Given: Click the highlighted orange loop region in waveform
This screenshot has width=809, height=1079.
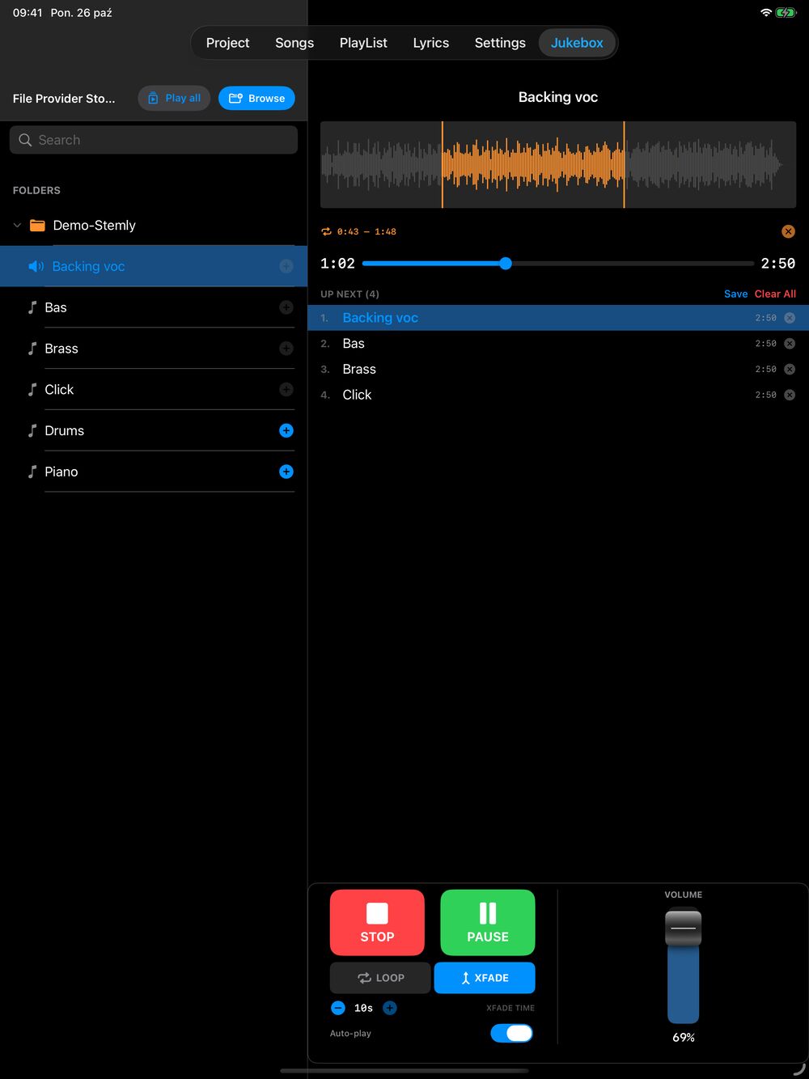Looking at the screenshot, I should click(533, 165).
